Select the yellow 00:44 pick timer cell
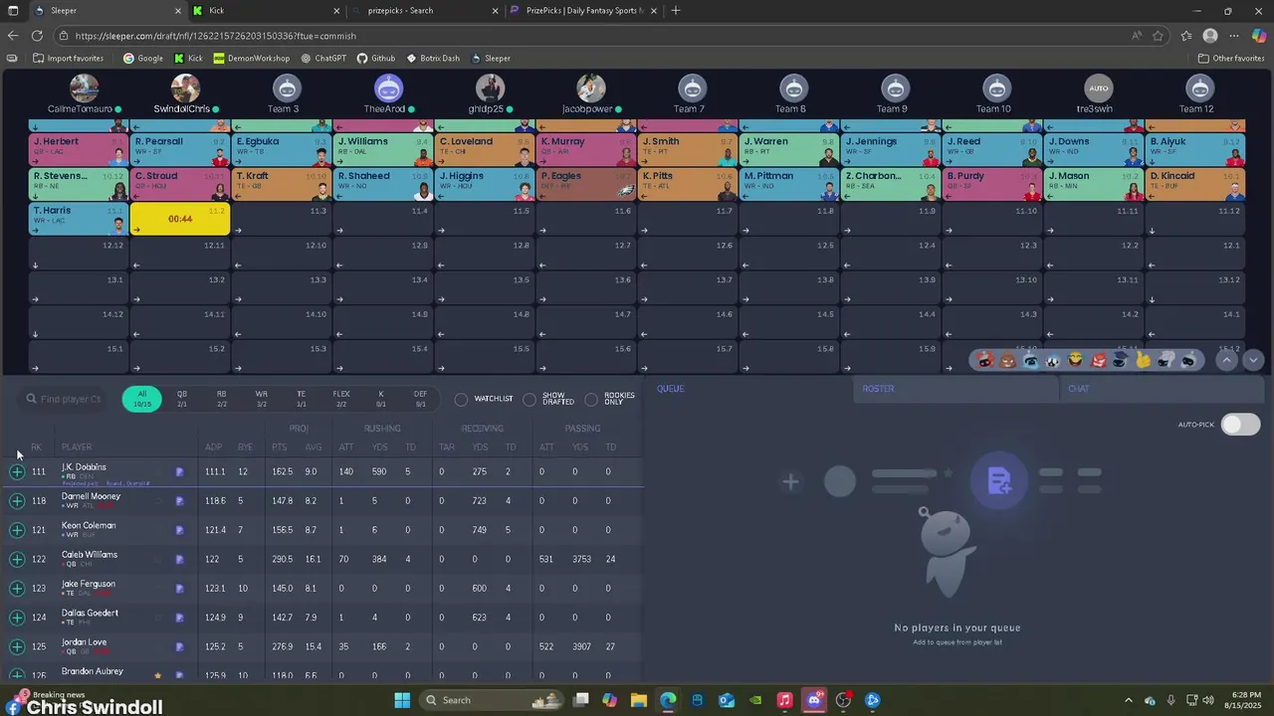1274x716 pixels. [180, 219]
